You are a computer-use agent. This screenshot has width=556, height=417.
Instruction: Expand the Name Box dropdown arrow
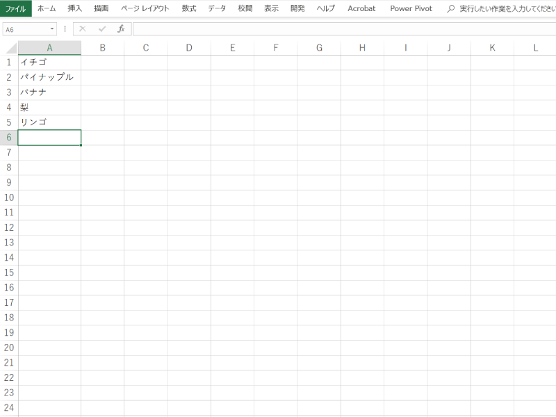[52, 29]
